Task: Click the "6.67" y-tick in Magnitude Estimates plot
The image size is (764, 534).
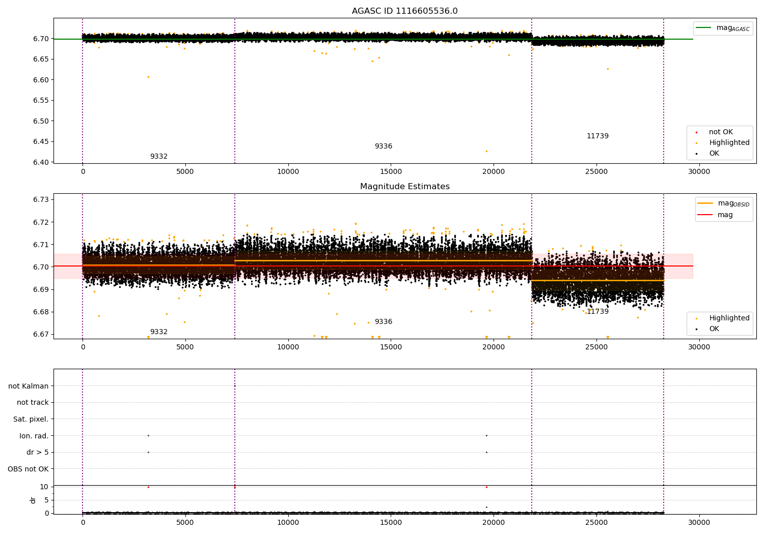Action: tap(41, 335)
